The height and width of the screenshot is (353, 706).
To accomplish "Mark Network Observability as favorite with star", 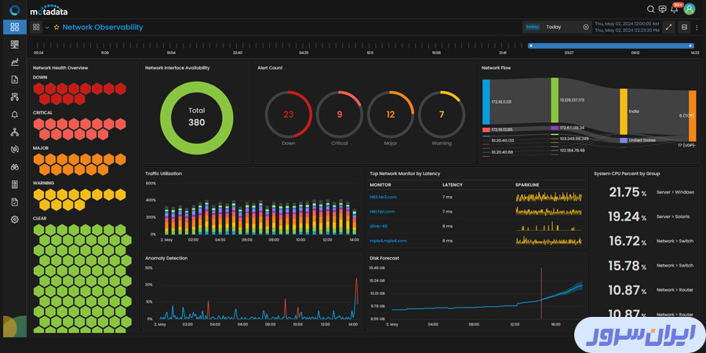I will (x=56, y=27).
